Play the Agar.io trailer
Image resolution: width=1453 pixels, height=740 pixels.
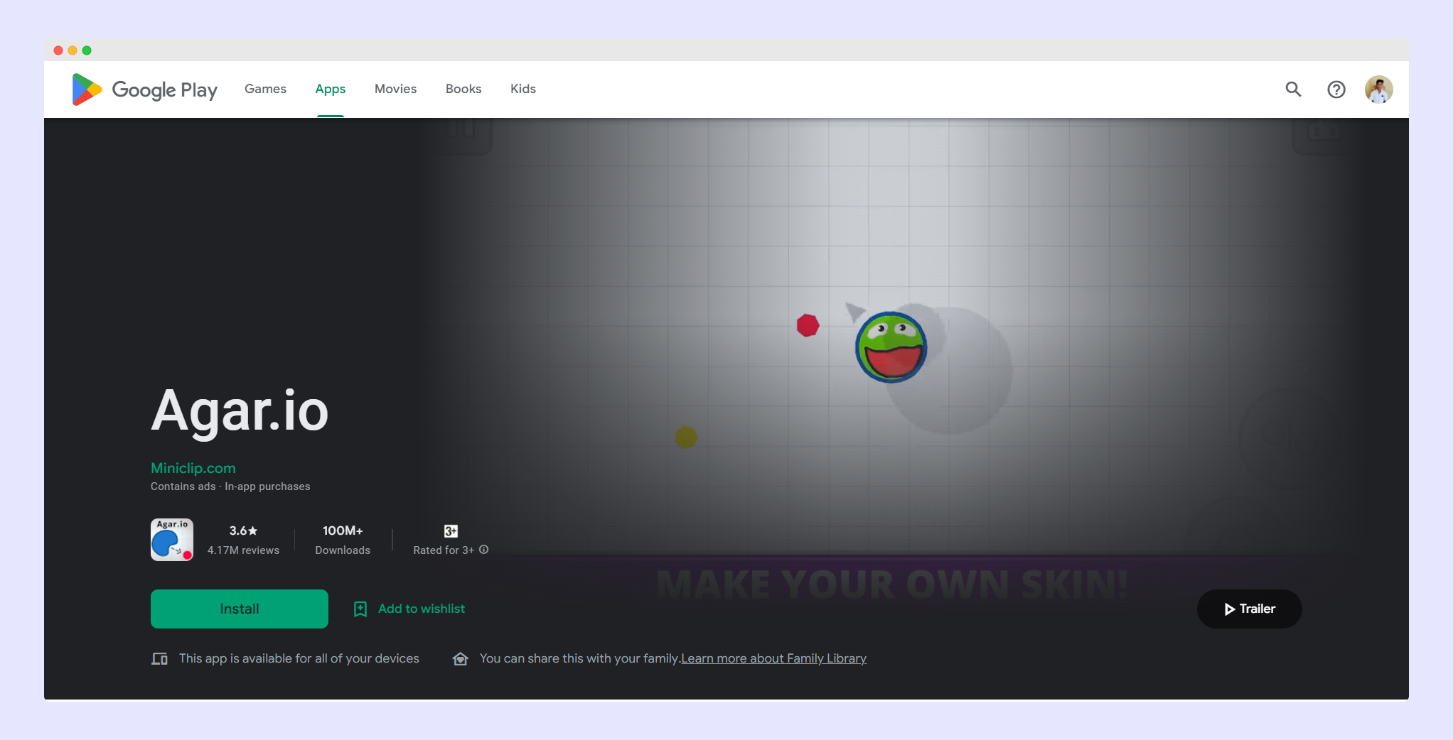(1249, 609)
